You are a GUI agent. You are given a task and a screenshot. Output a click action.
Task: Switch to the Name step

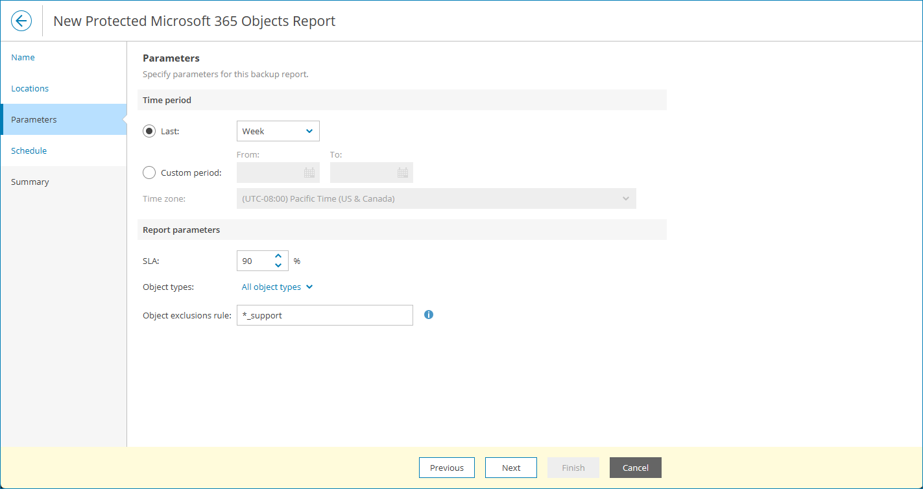[x=23, y=57]
